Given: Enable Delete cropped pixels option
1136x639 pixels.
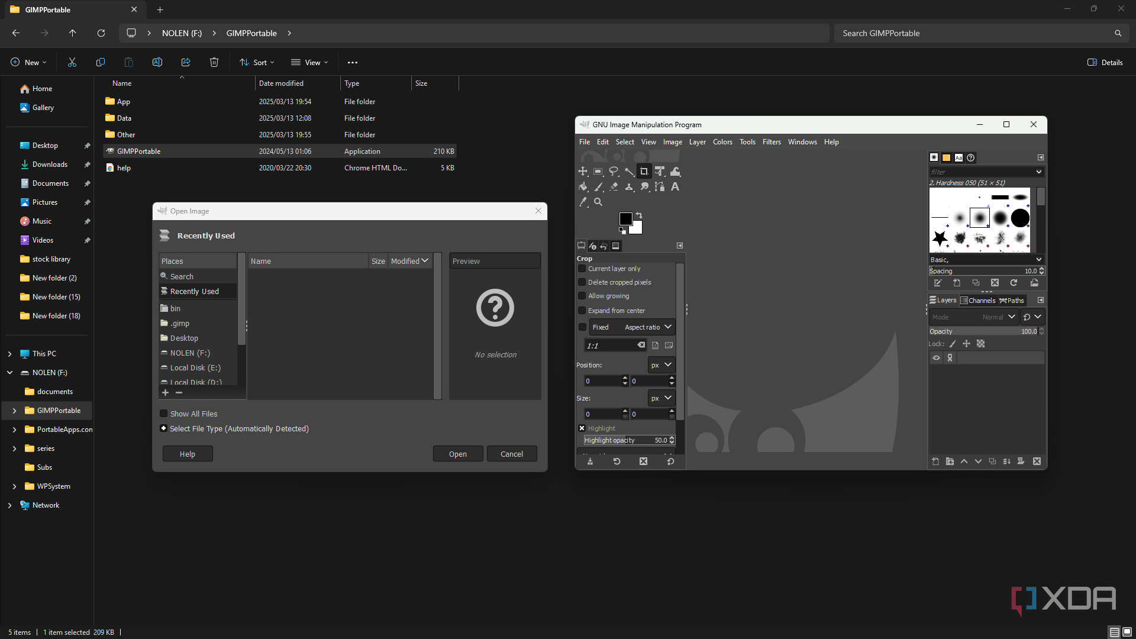Looking at the screenshot, I should [582, 282].
